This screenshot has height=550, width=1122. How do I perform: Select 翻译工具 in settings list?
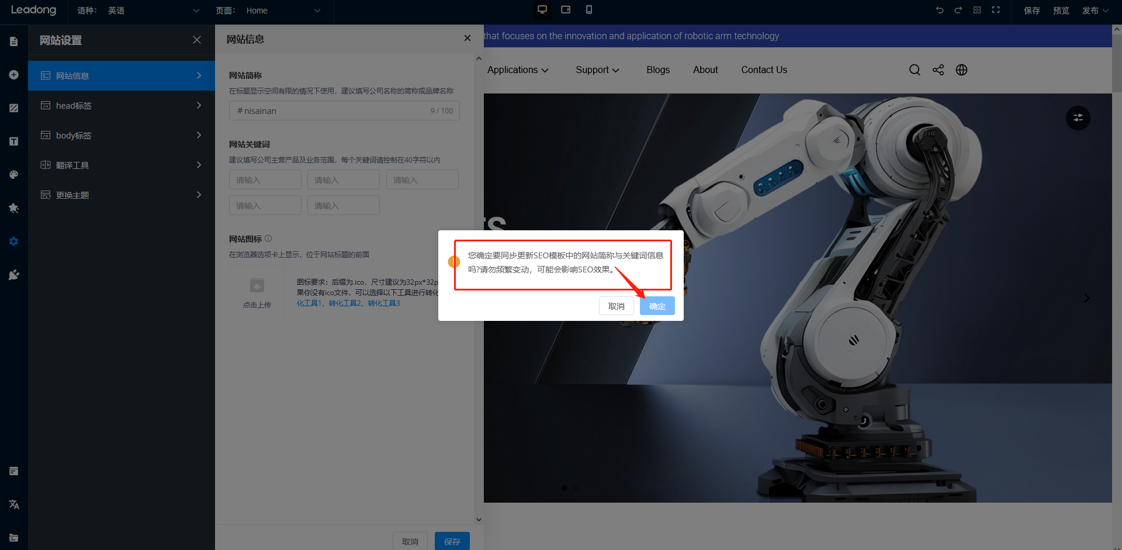122,165
